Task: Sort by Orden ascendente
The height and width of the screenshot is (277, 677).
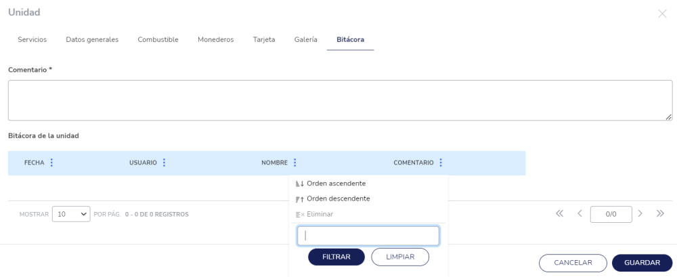Action: 336,184
